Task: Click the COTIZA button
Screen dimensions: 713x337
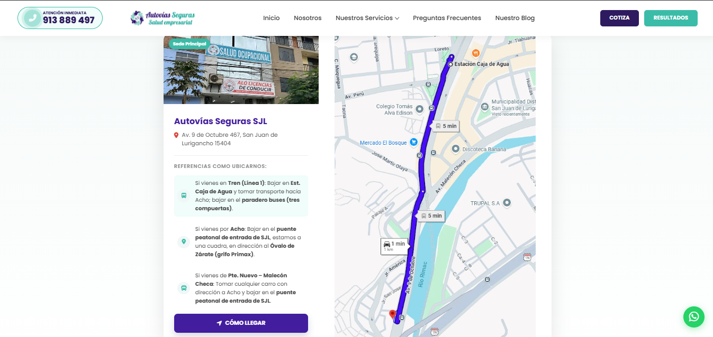Action: tap(619, 18)
